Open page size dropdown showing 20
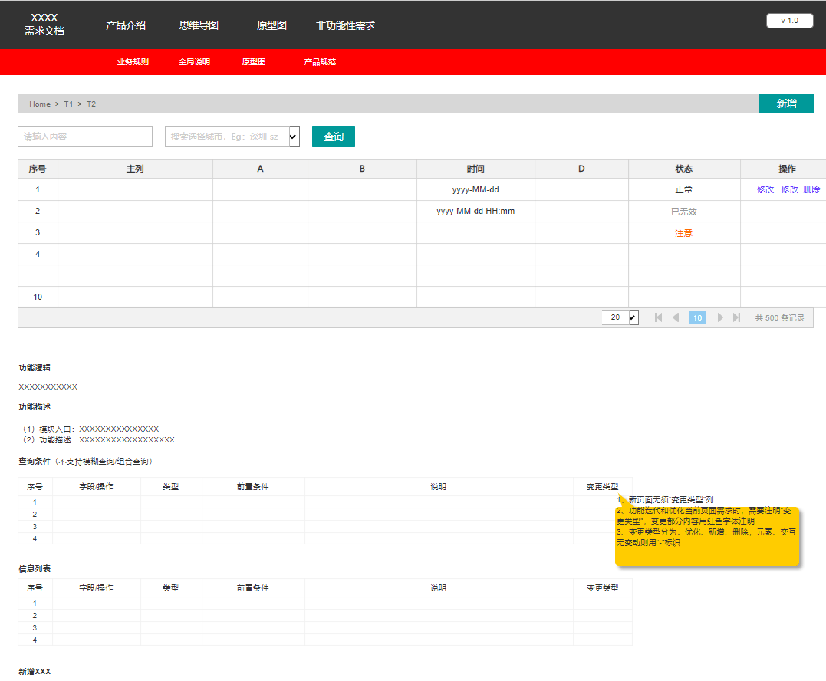The width and height of the screenshot is (826, 681). 620,317
